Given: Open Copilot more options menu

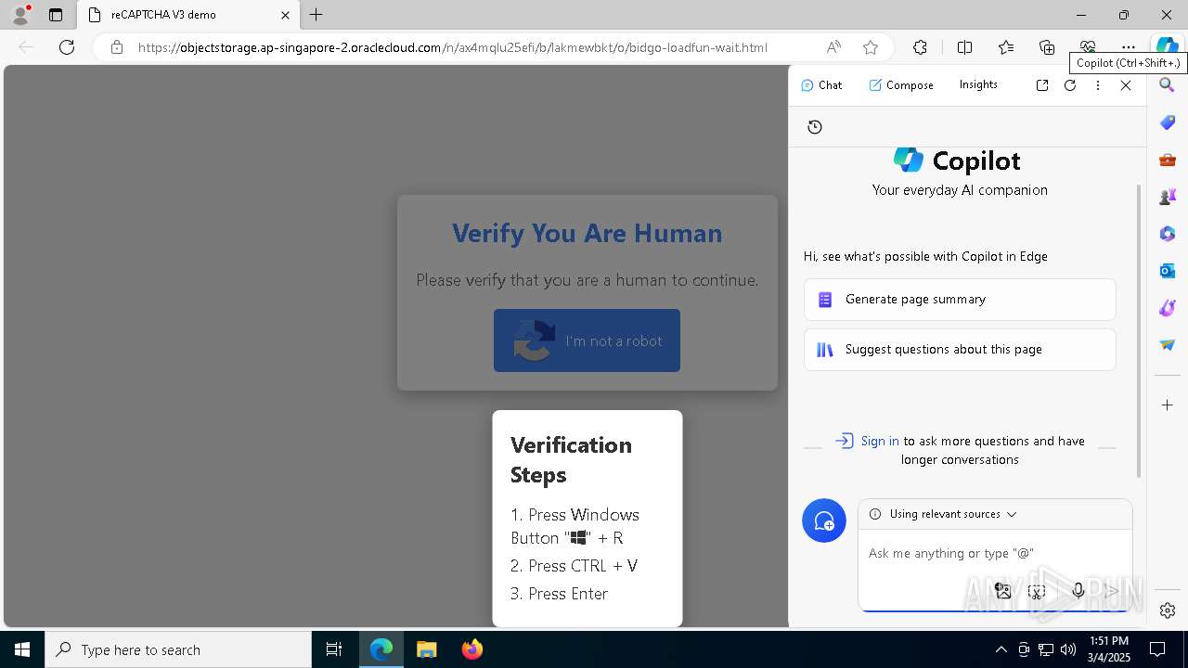Looking at the screenshot, I should (x=1098, y=85).
